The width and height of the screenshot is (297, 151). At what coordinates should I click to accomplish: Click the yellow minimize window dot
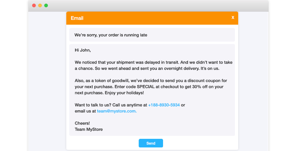tap(40, 5)
